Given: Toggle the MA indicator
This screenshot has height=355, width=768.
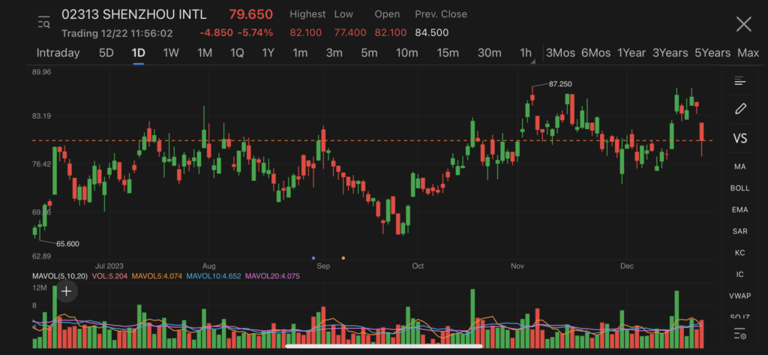Looking at the screenshot, I should pos(739,166).
